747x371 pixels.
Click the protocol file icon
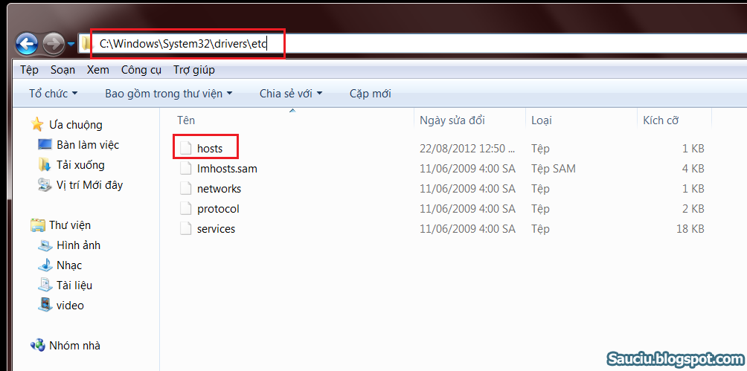185,209
